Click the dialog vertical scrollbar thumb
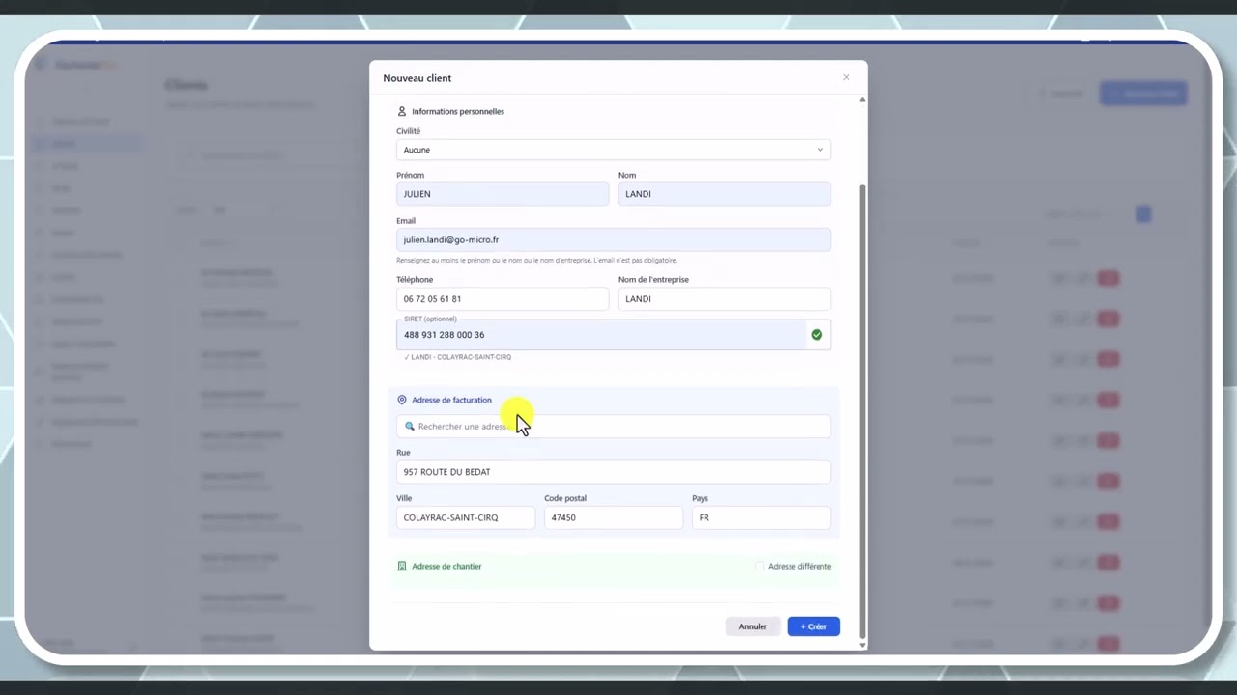This screenshot has width=1237, height=695. pos(862,410)
